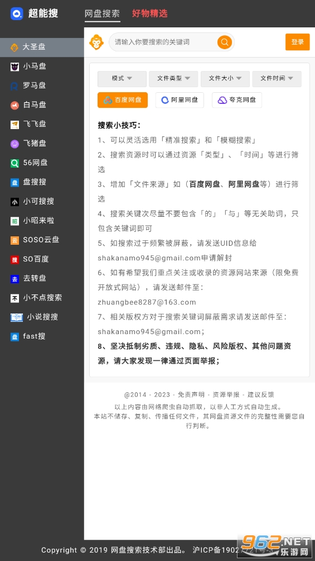Image resolution: width=315 pixels, height=561 pixels.
Task: Open 小说搜搜 book icon in sidebar
Action: pyautogui.click(x=17, y=317)
